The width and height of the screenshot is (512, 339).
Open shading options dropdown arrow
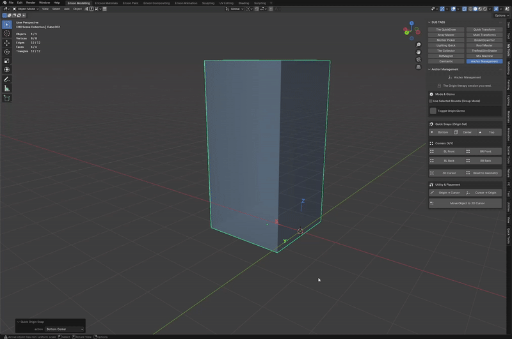490,9
